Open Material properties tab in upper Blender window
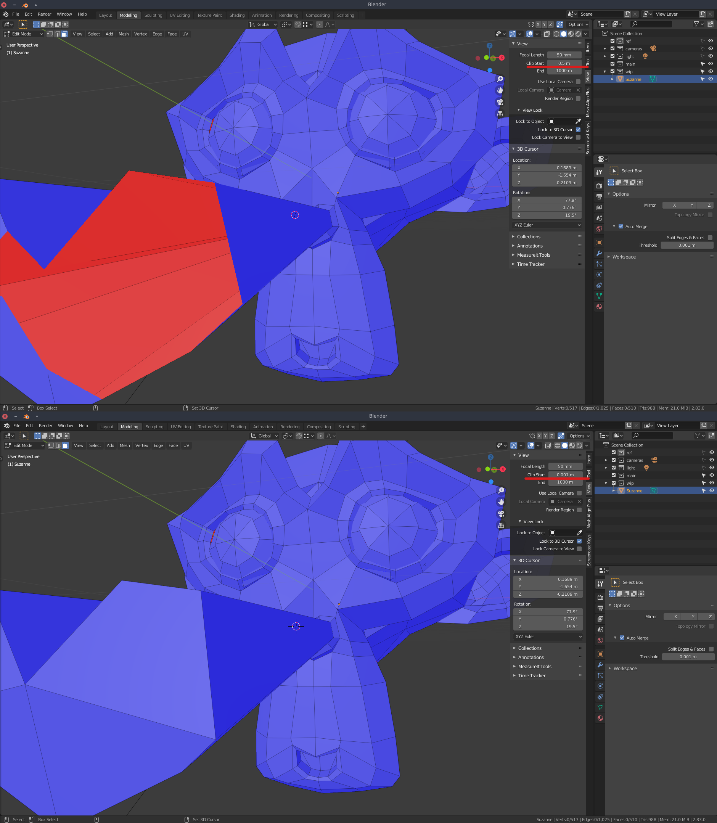This screenshot has height=823, width=717. click(x=599, y=307)
